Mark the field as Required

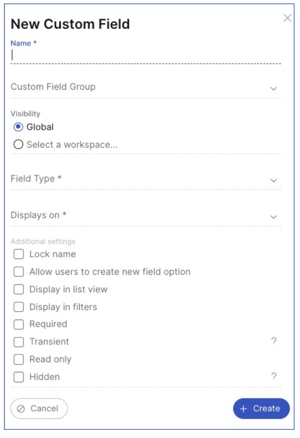pyautogui.click(x=19, y=324)
